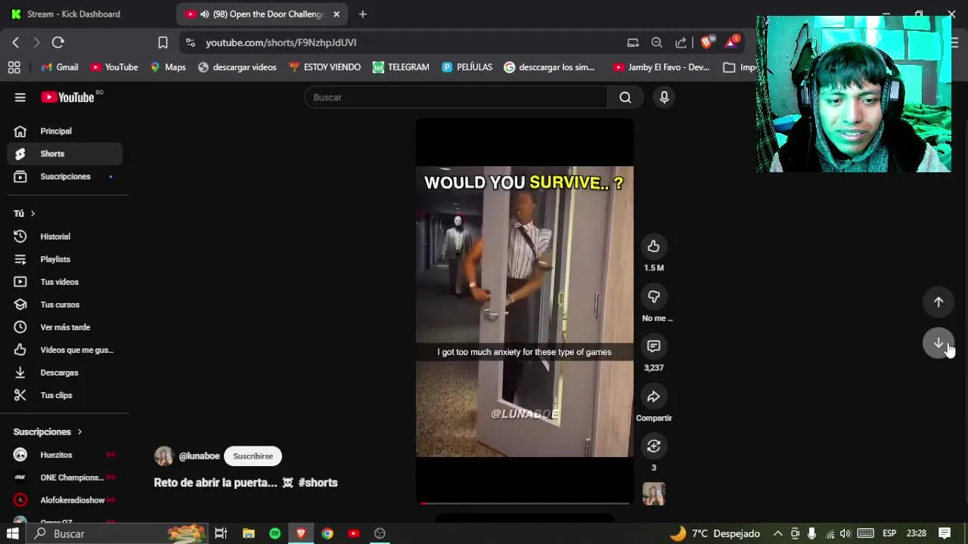This screenshot has width=968, height=544.
Task: Open ONE Championship channel subscription
Action: point(65,478)
